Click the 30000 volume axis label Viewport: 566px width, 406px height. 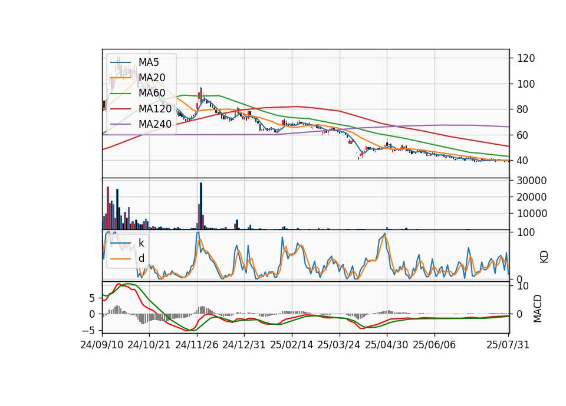click(x=532, y=181)
